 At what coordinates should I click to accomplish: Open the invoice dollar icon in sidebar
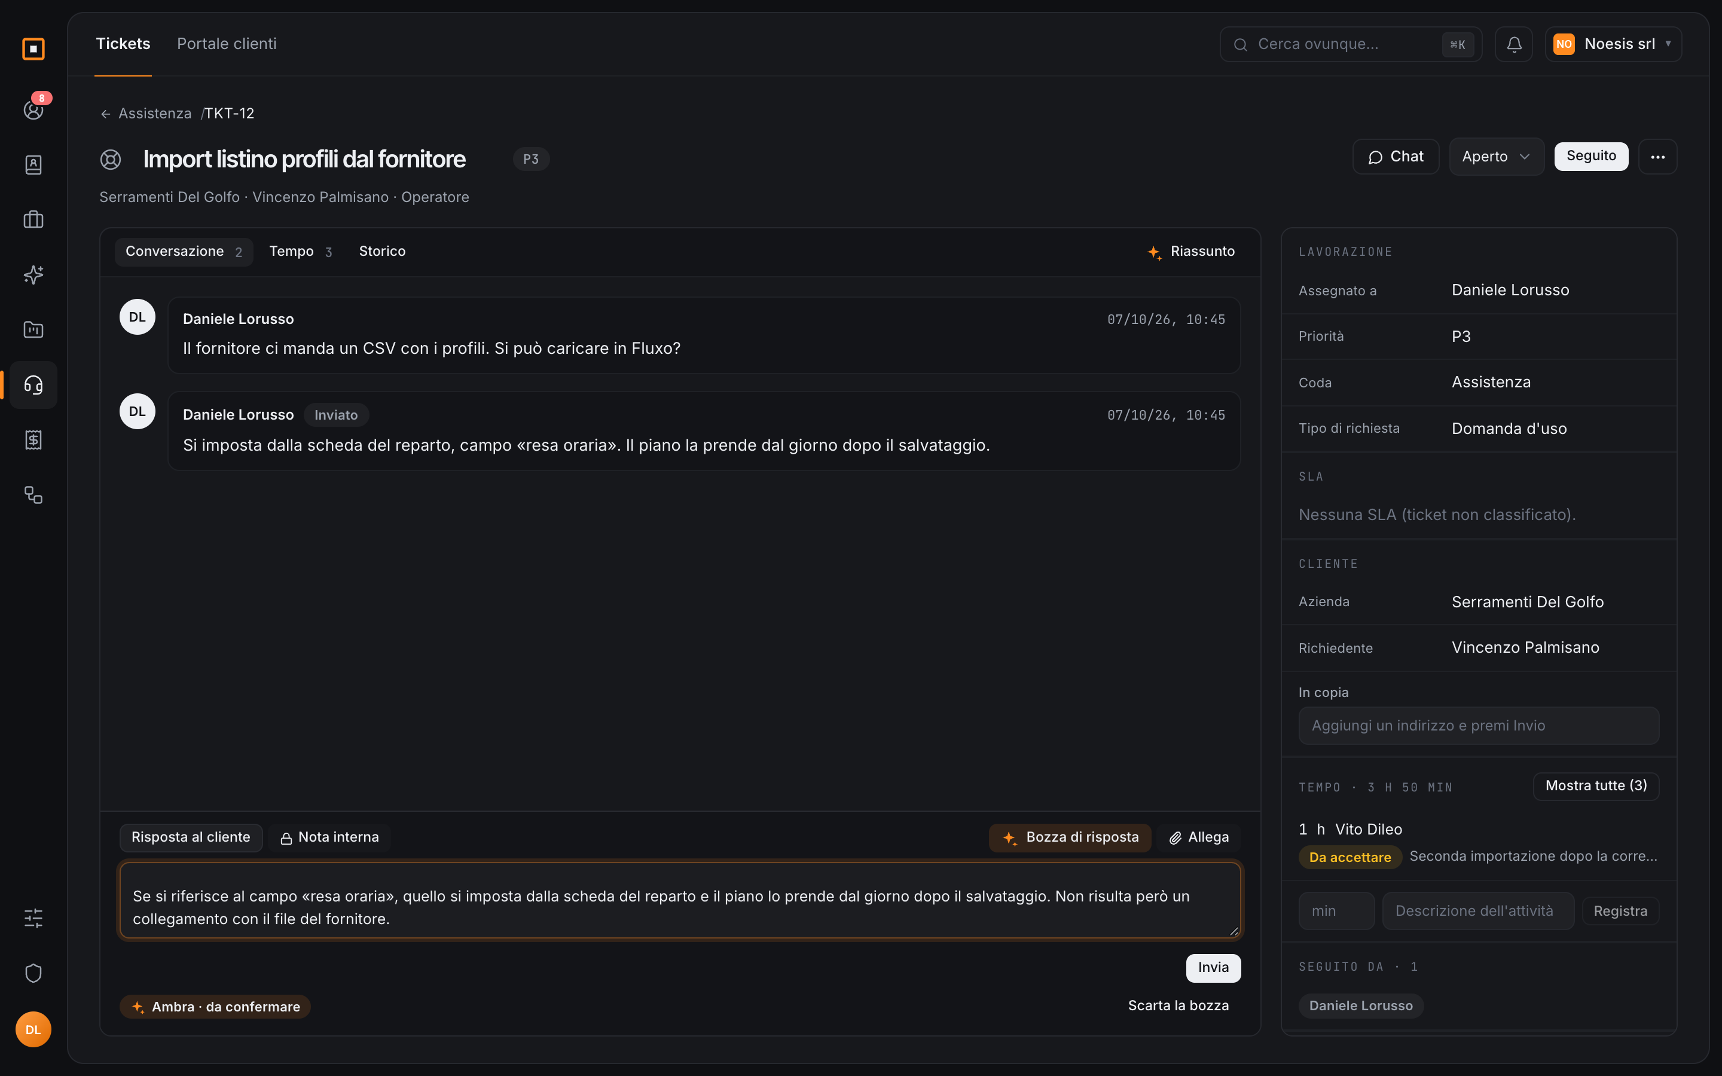coord(33,440)
